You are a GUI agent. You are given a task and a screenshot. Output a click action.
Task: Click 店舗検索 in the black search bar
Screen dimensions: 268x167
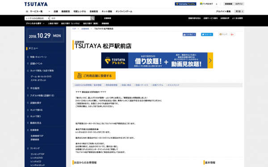(108, 18)
